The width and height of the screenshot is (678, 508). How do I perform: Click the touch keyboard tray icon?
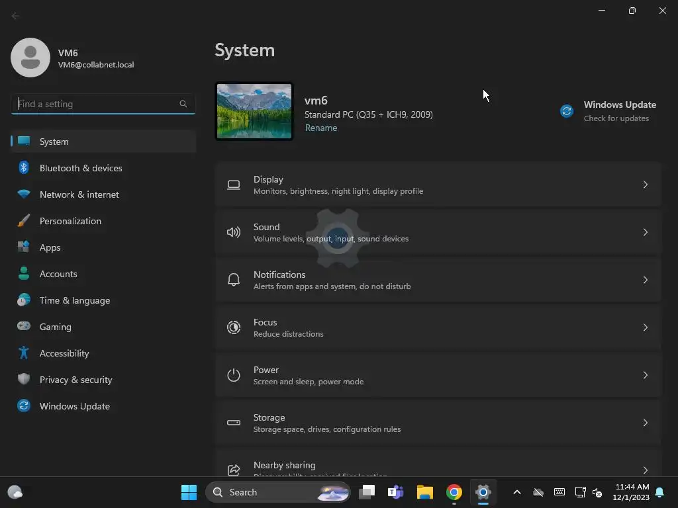[x=559, y=492]
